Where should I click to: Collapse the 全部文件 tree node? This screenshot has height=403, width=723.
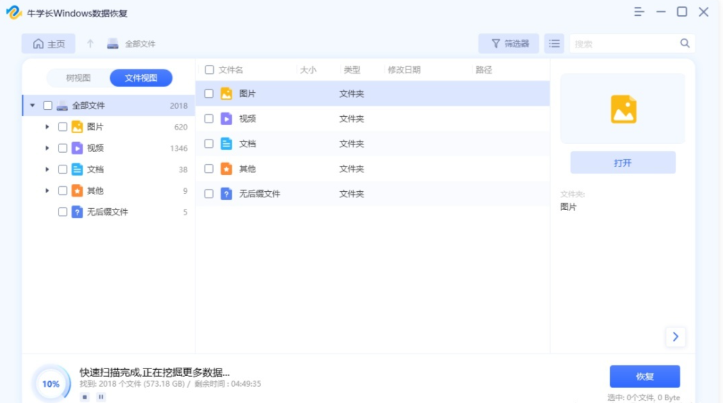click(x=32, y=106)
